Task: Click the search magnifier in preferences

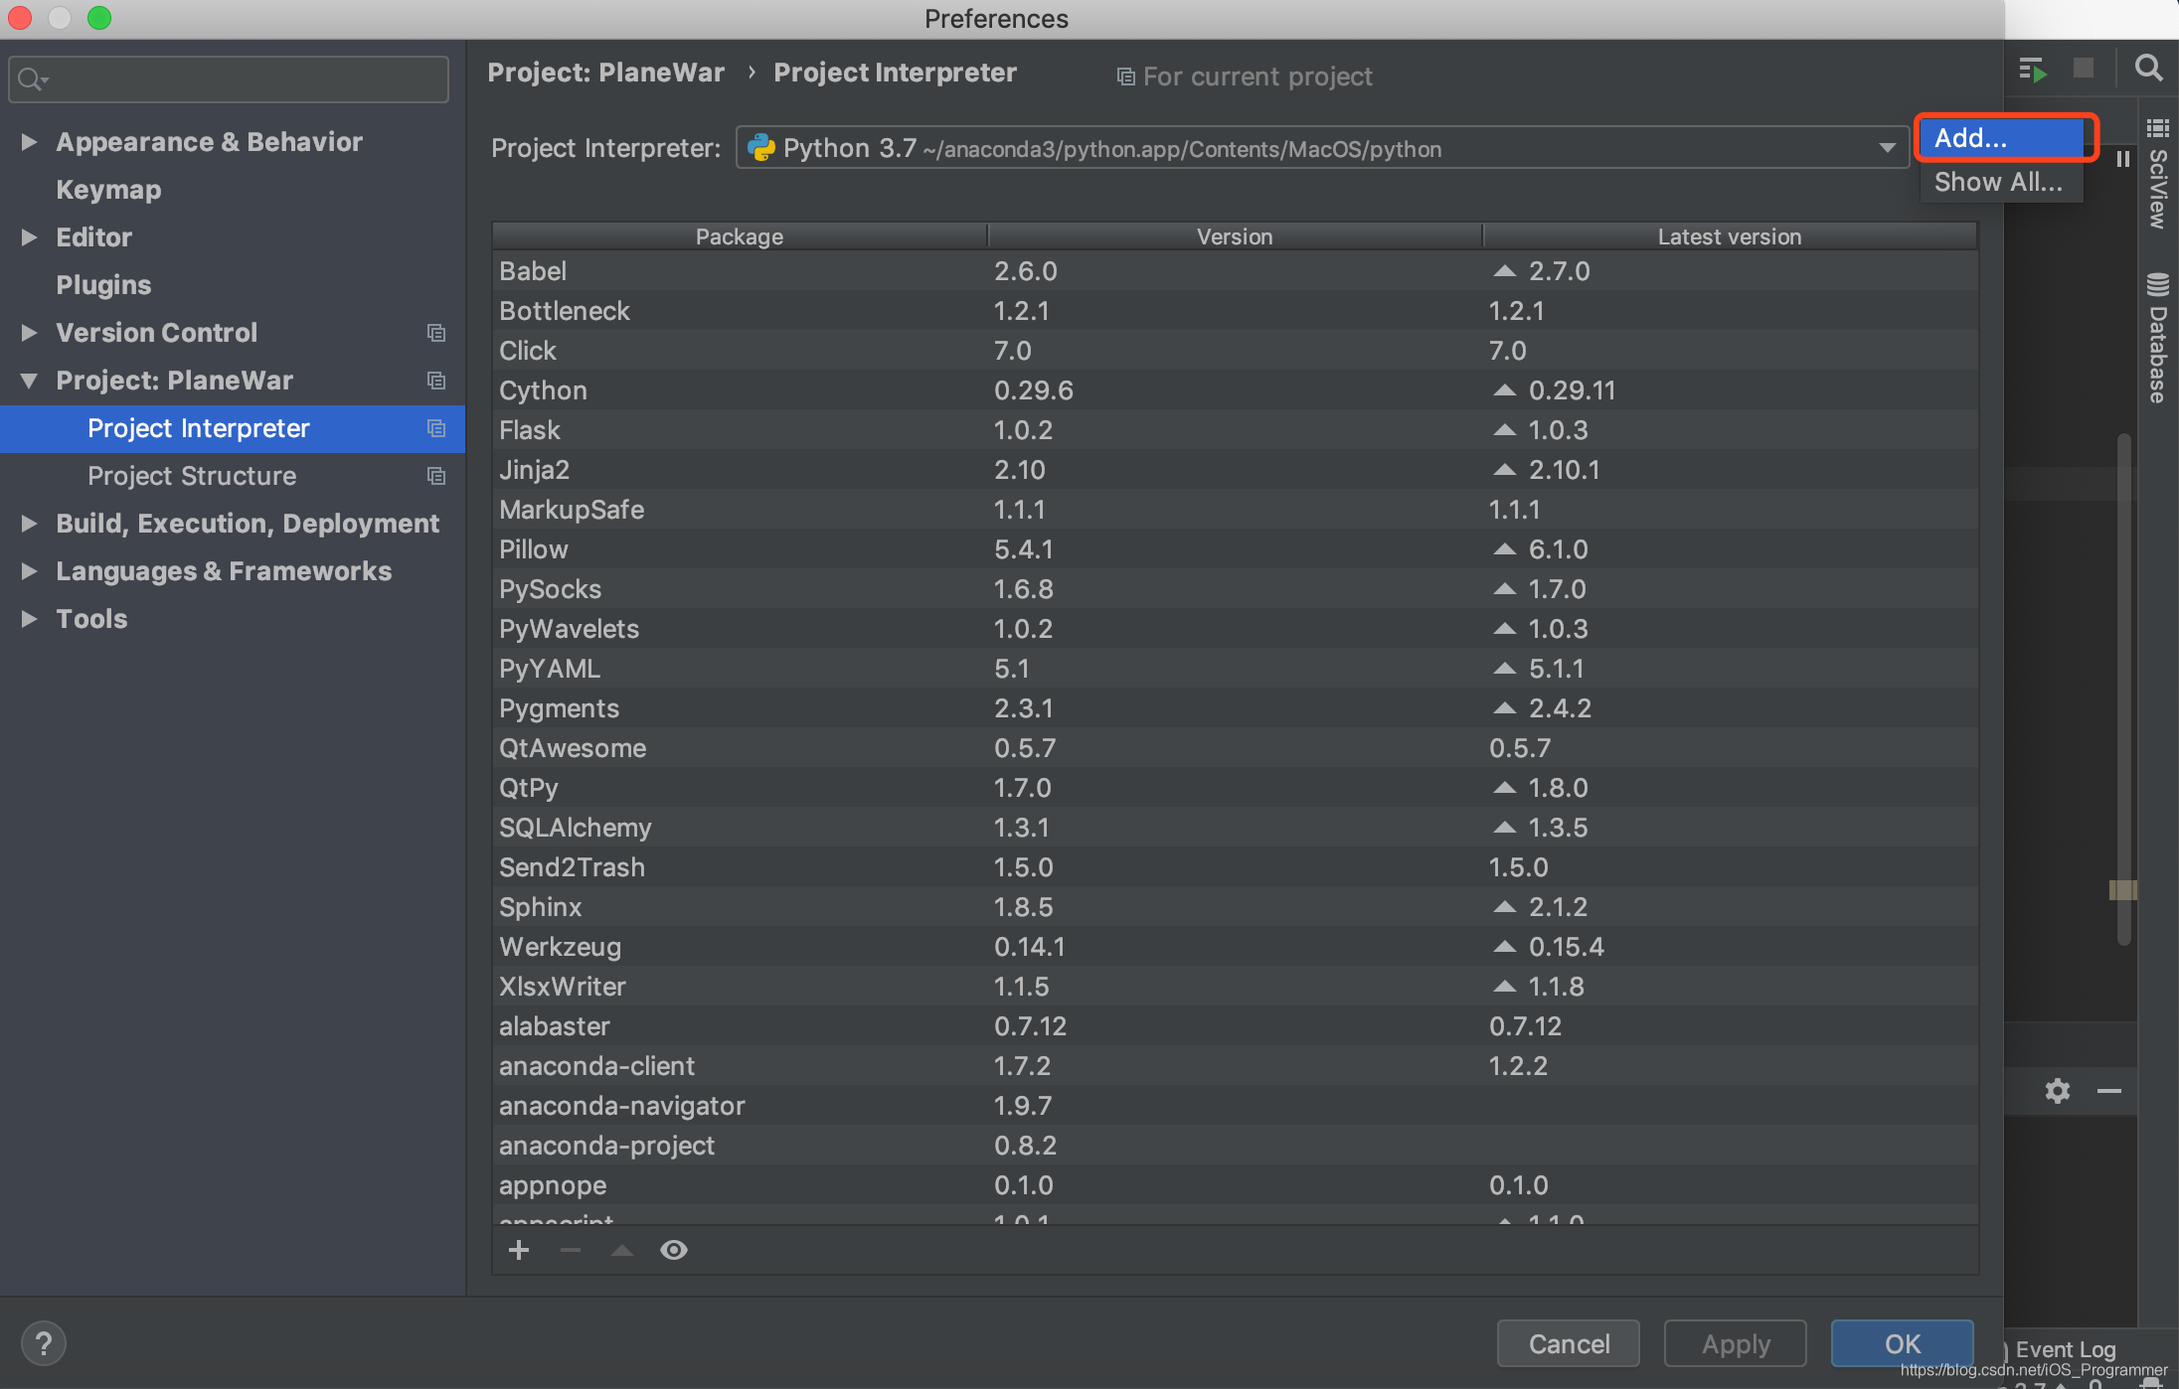Action: pyautogui.click(x=33, y=79)
